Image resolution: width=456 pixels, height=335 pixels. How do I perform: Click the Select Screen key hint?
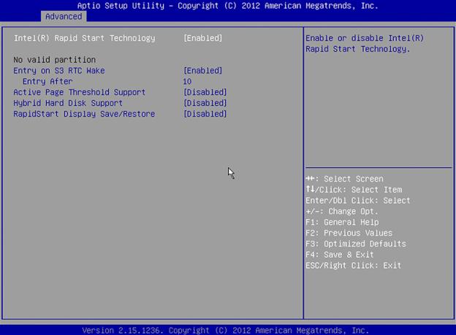pyautogui.click(x=345, y=179)
